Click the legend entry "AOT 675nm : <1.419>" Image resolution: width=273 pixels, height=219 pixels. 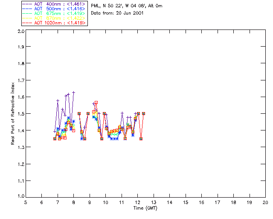54,13
